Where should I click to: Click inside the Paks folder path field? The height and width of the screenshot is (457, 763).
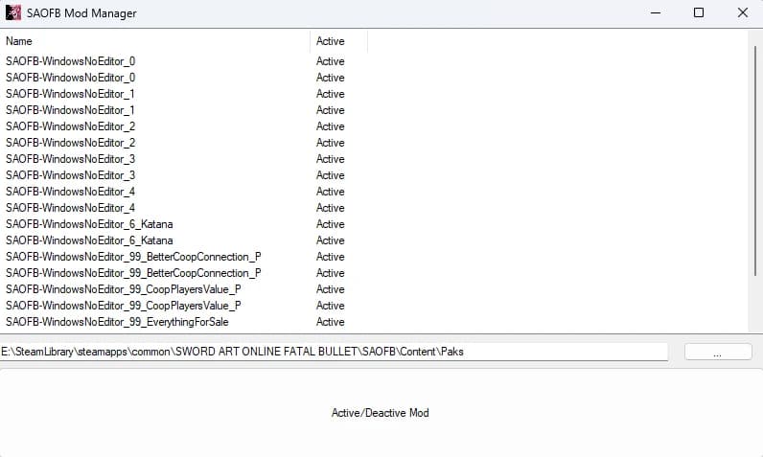click(334, 352)
